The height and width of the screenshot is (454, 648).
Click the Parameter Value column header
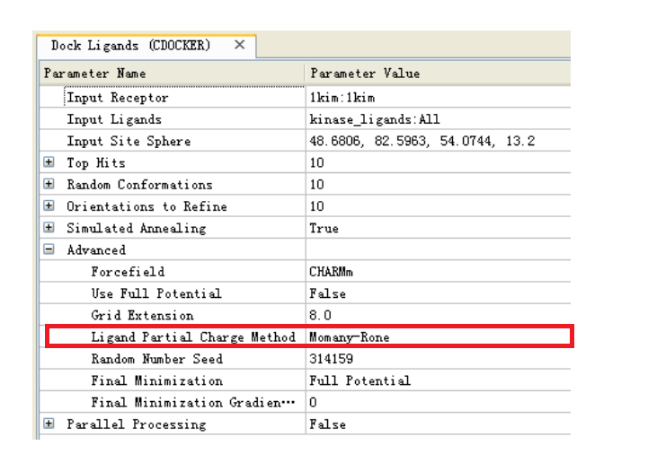[439, 74]
